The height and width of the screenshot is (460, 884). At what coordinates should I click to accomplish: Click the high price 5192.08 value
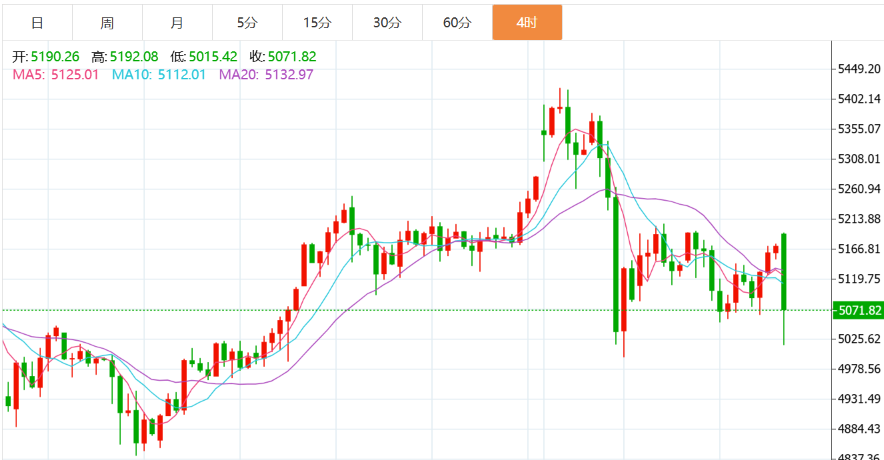pyautogui.click(x=134, y=57)
